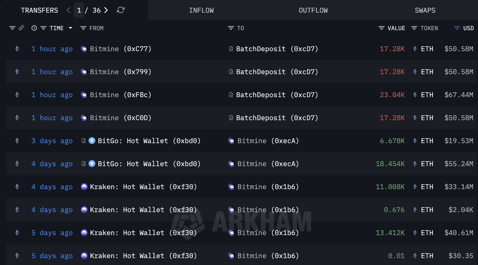Click the clock icon beside TIME column
The height and width of the screenshot is (265, 478).
[34, 28]
